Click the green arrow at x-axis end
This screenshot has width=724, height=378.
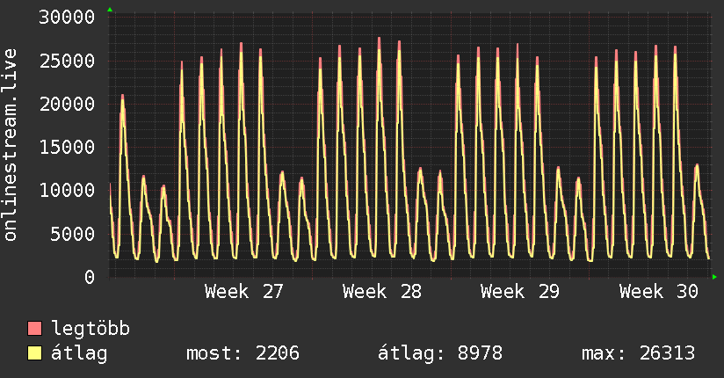coord(714,277)
